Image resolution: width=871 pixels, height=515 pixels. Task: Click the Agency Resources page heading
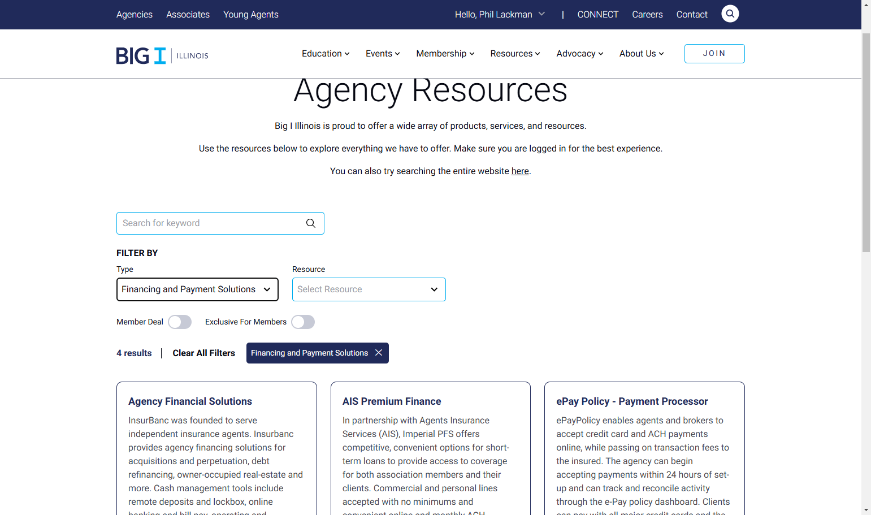click(431, 90)
